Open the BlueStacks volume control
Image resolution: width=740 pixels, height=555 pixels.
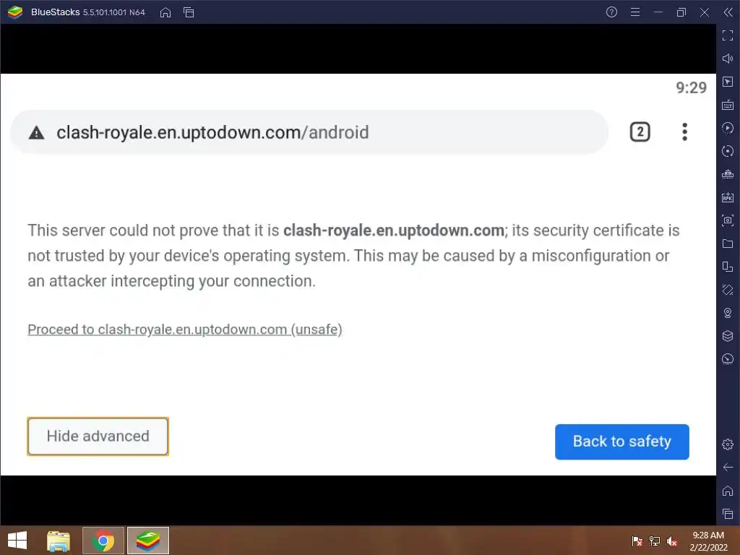pyautogui.click(x=727, y=59)
